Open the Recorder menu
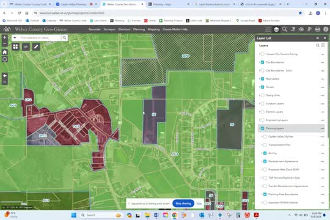330x220 pixels. tap(95, 29)
